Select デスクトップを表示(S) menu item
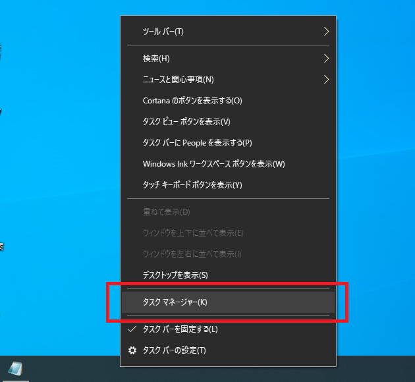 (x=228, y=275)
